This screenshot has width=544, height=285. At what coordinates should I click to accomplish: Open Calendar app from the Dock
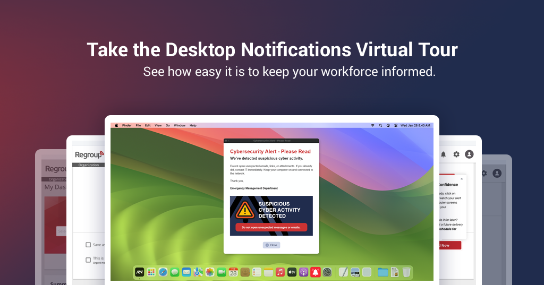pos(233,272)
